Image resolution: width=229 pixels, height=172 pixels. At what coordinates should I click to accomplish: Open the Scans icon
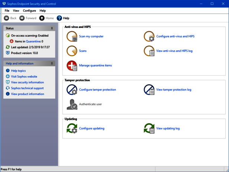pyautogui.click(x=72, y=51)
